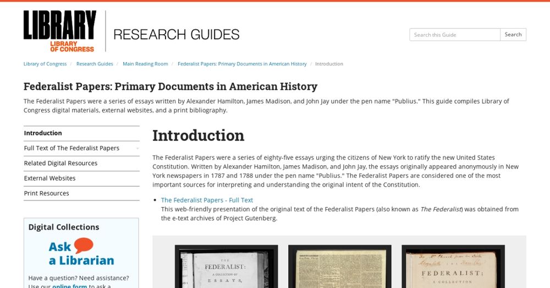View the newspaper page thumbnail

(339, 267)
